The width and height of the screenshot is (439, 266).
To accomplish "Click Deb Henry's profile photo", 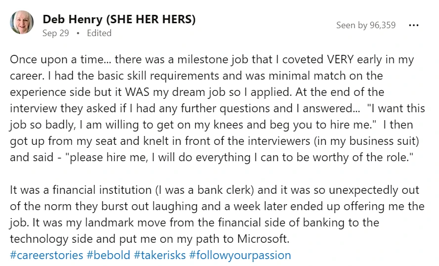I will click(22, 23).
